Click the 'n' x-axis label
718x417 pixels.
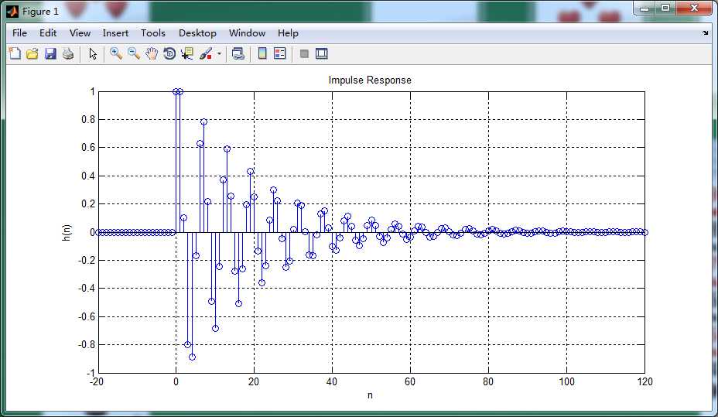click(370, 395)
